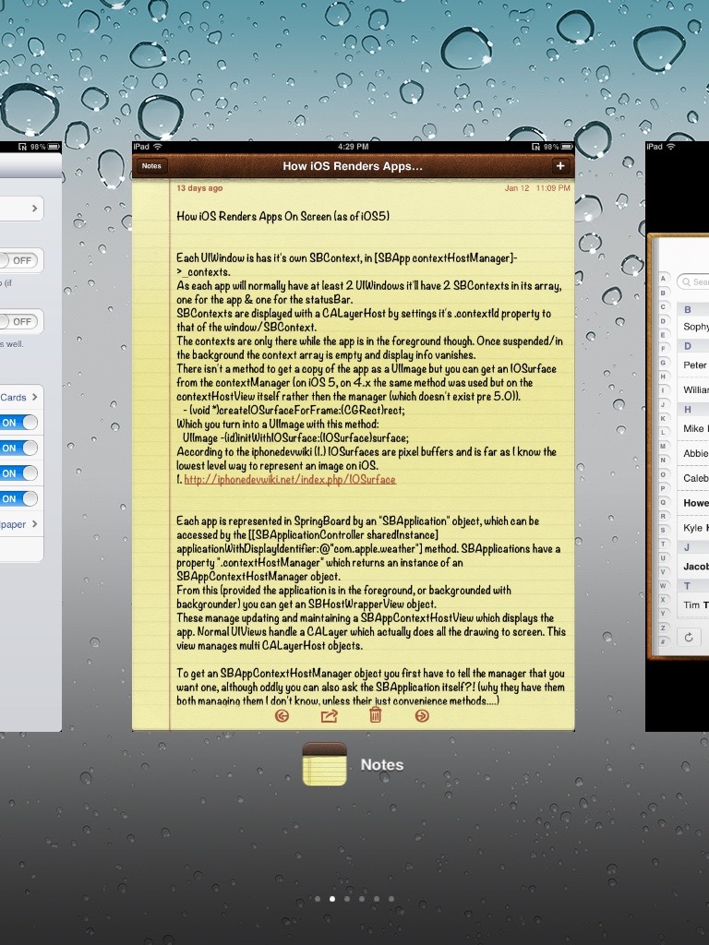Jump to letter Z in Contacts index
709x945 pixels.
pos(663,628)
